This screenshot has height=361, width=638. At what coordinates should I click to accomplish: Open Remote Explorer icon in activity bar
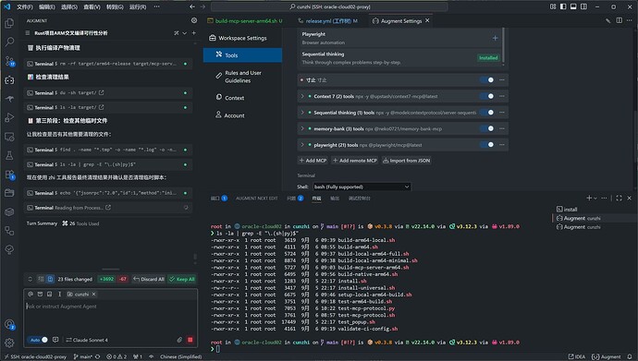(9, 137)
